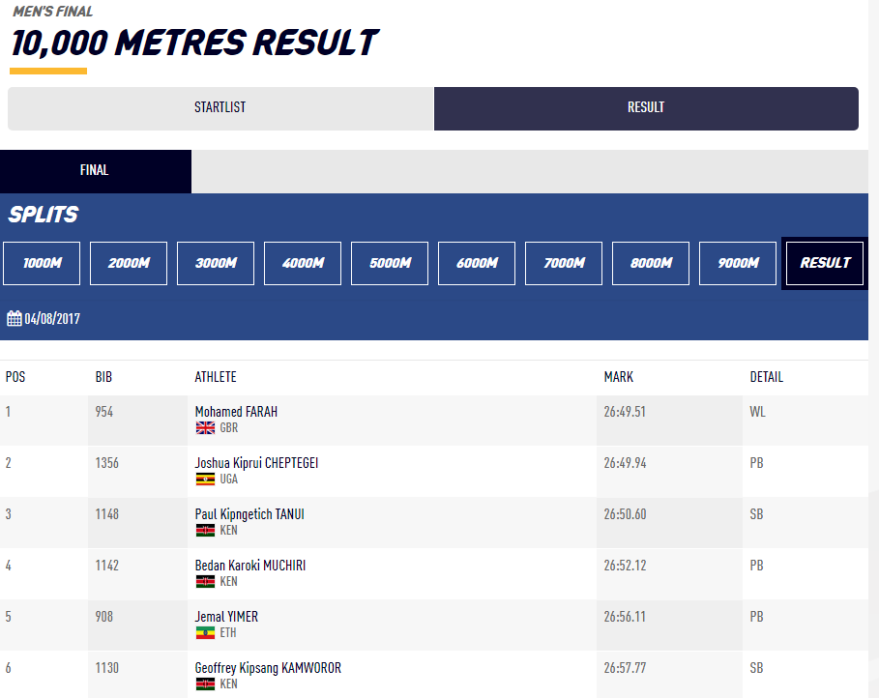Show the 9000M split
The width and height of the screenshot is (879, 698).
coord(738,263)
